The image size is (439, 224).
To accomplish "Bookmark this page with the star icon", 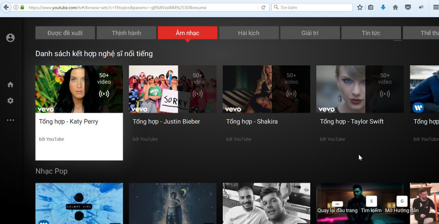I will tap(360, 7).
